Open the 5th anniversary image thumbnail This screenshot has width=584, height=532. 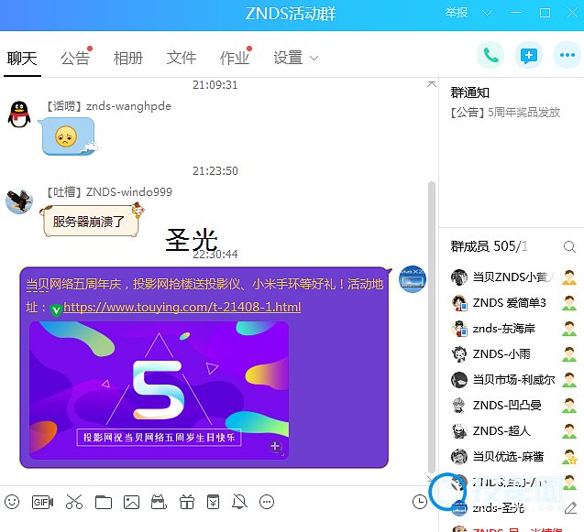click(159, 390)
